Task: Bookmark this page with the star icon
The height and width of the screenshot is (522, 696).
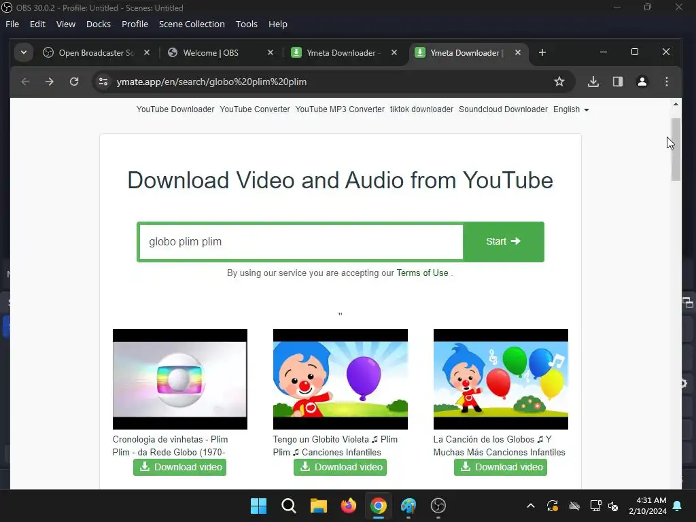Action: click(x=559, y=82)
